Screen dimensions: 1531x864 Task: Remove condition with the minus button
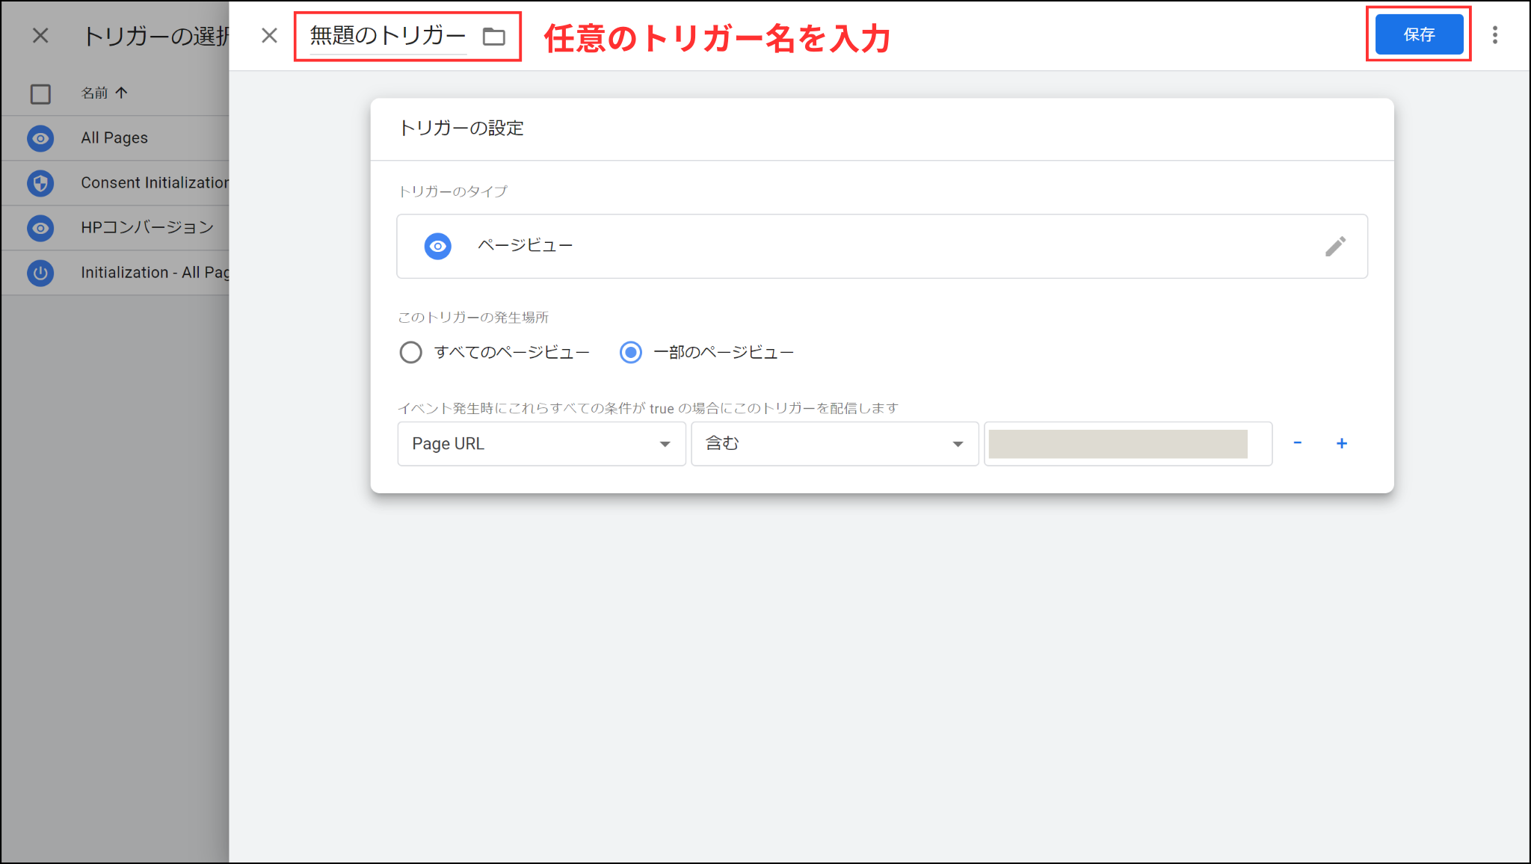(1298, 443)
